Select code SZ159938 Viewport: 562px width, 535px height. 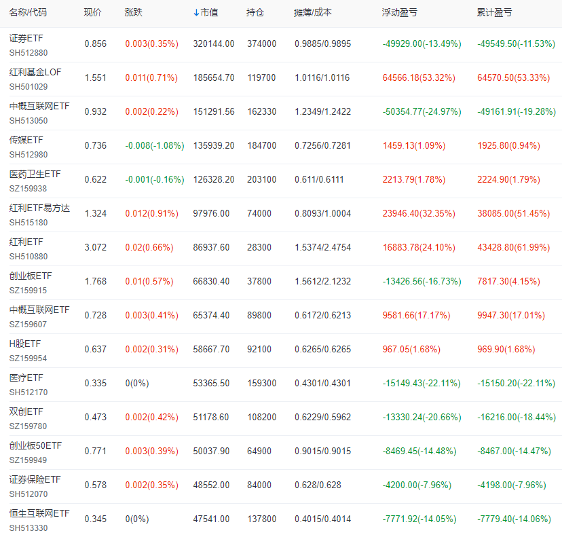(x=28, y=189)
